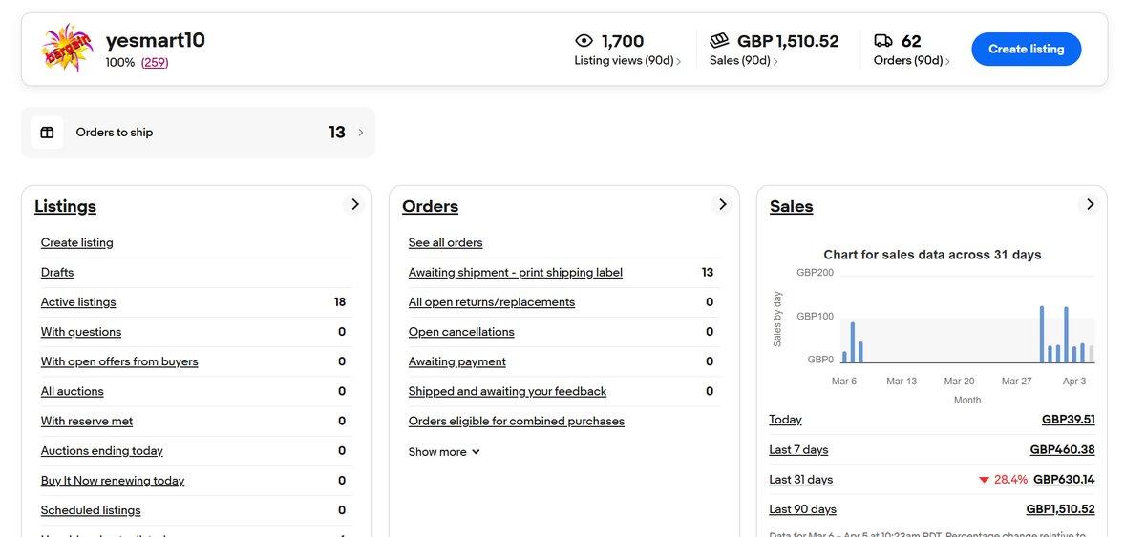This screenshot has height=537, width=1146.
Task: Open Orders eligible for combined purchases
Action: (517, 421)
